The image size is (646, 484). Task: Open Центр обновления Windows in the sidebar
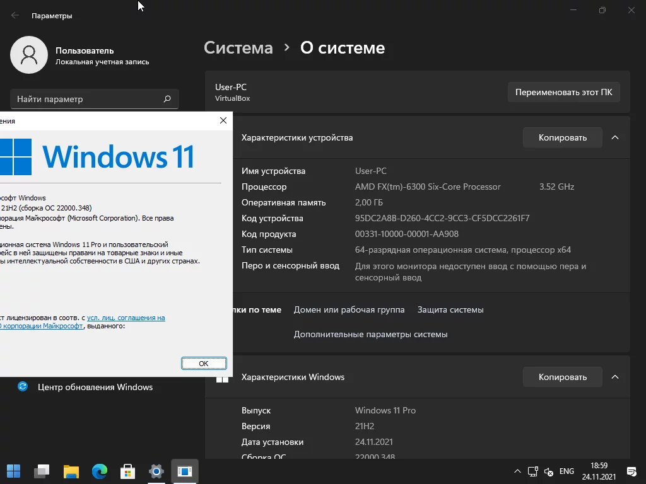(x=95, y=387)
